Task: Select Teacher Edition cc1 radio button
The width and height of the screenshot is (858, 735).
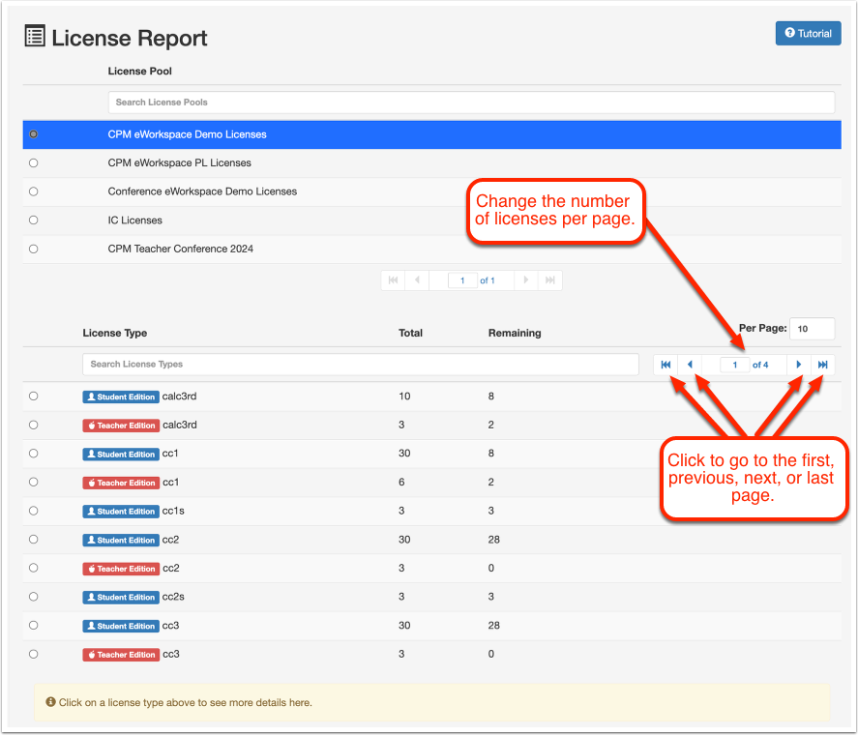Action: click(34, 482)
